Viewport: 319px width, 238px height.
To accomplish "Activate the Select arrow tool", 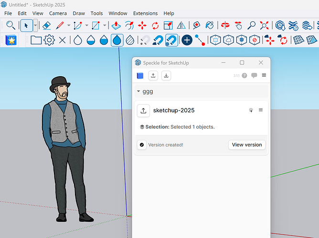I will pyautogui.click(x=26, y=26).
